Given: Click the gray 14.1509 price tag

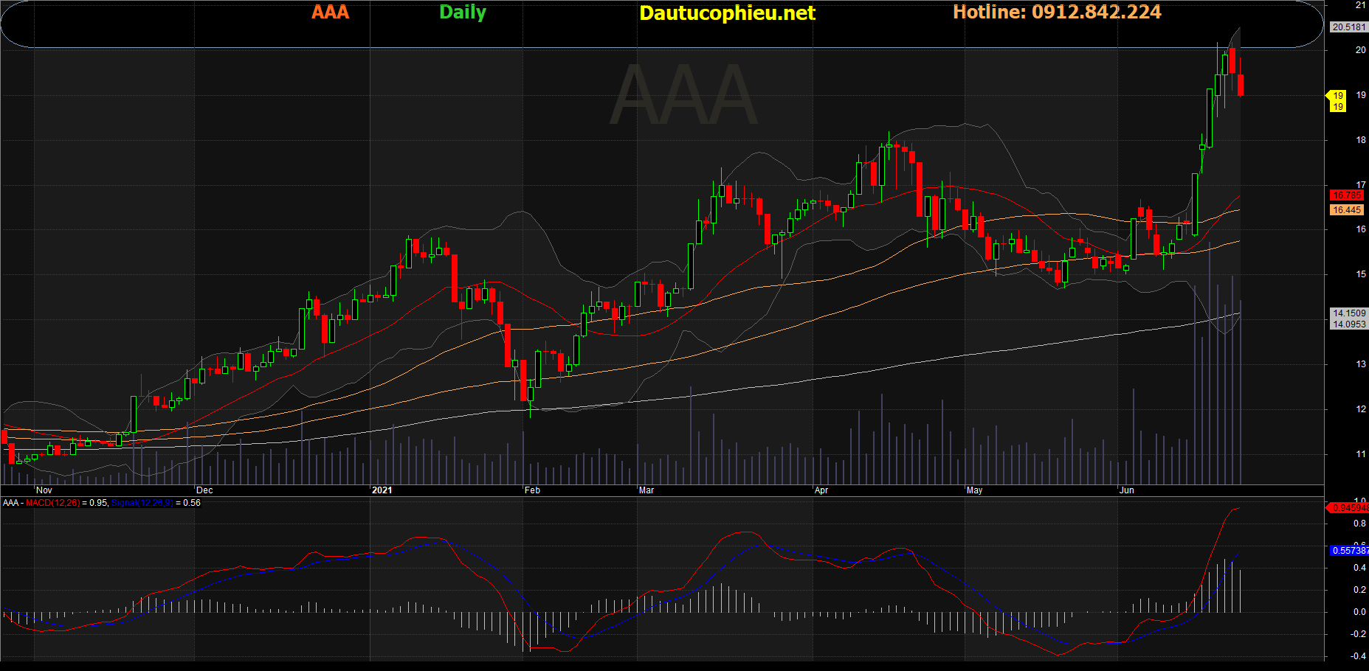Looking at the screenshot, I should click(1348, 313).
